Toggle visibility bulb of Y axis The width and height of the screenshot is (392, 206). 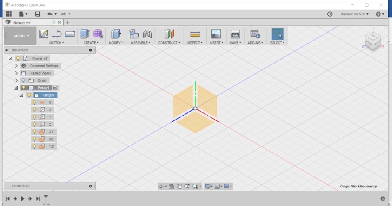[34, 117]
